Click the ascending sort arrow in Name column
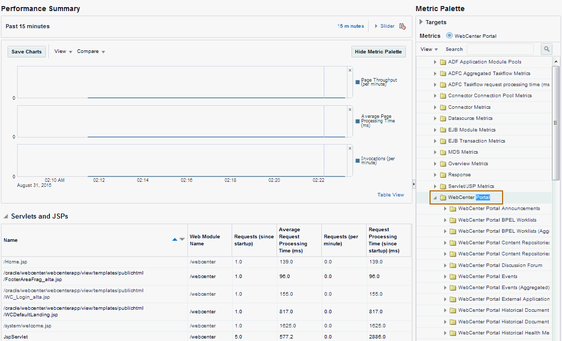Viewport: 562px width, 341px height. click(x=175, y=240)
